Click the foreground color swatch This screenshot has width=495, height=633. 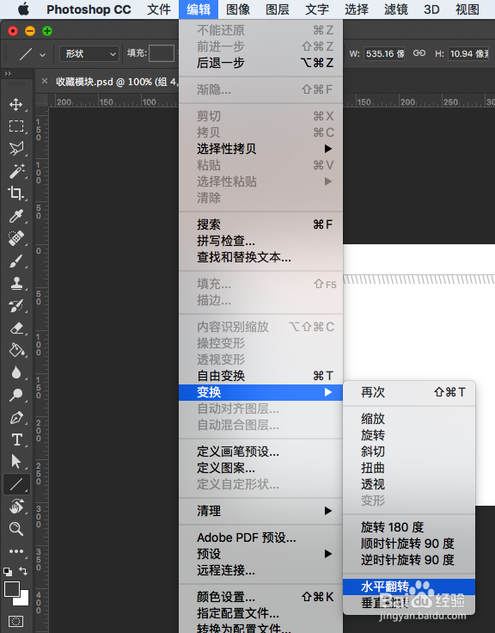12,589
